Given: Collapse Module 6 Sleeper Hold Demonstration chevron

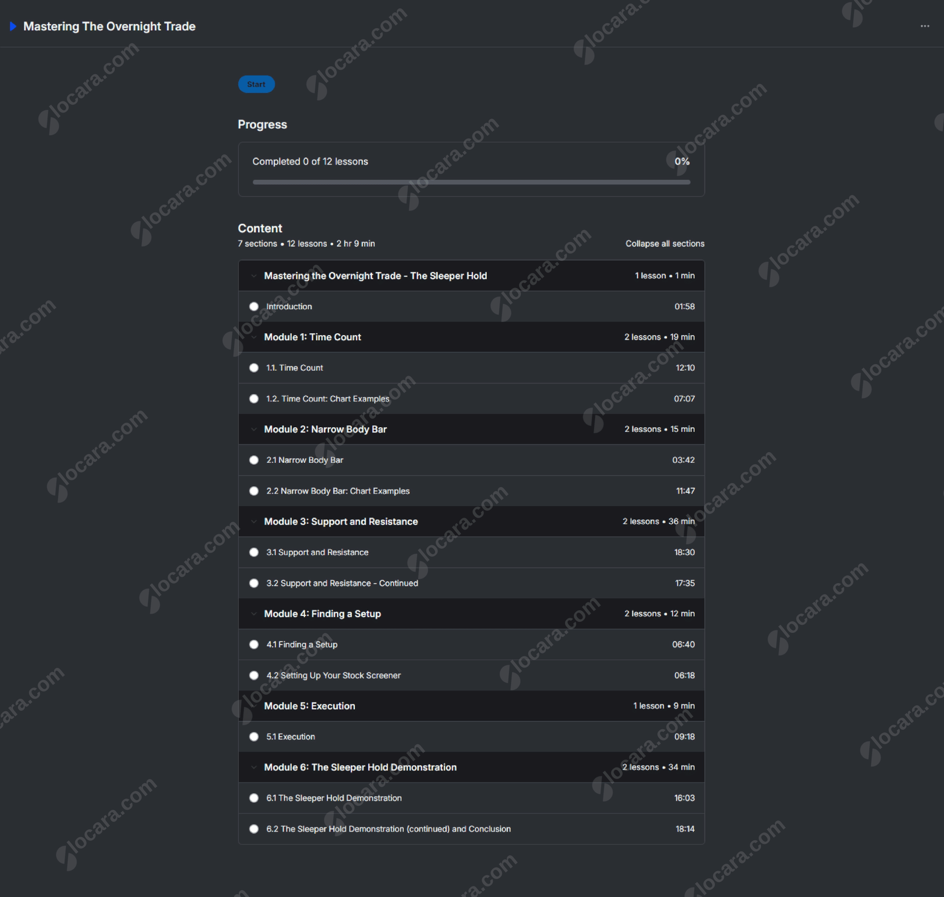Looking at the screenshot, I should (254, 767).
